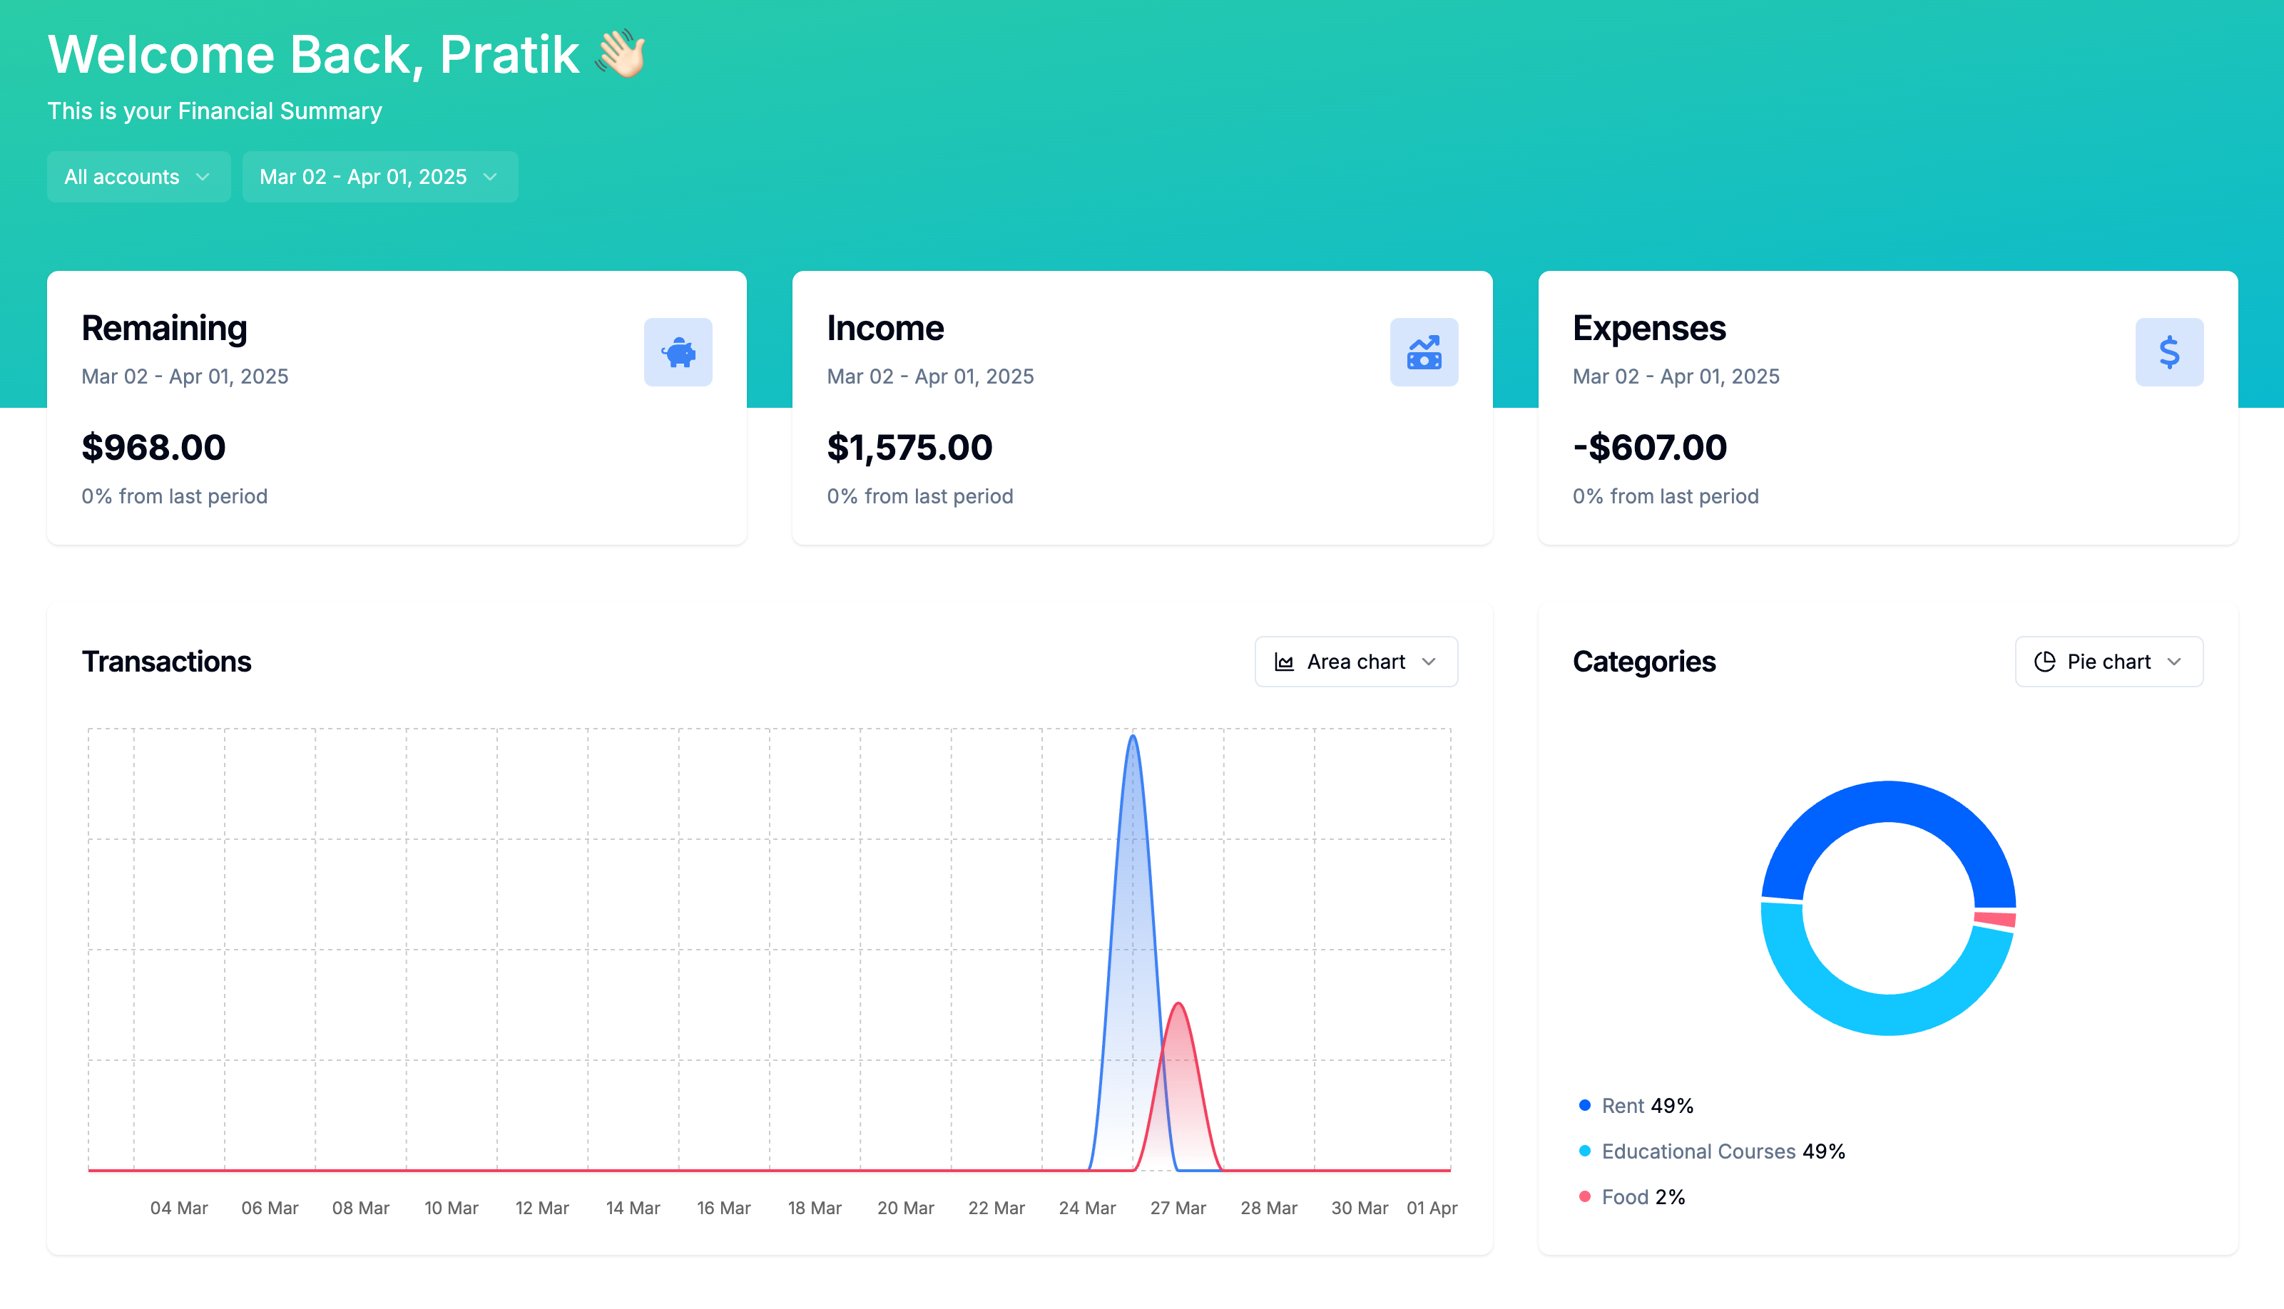
Task: Click the income chart icon in Income card
Action: coord(1424,352)
